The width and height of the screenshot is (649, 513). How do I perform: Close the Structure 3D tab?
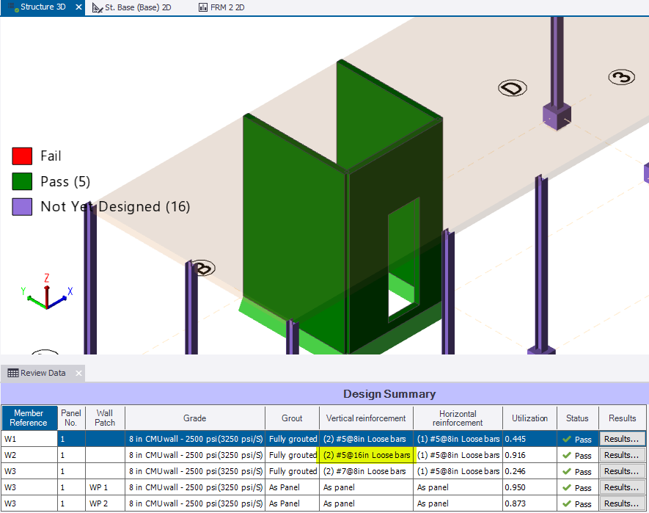pyautogui.click(x=79, y=7)
